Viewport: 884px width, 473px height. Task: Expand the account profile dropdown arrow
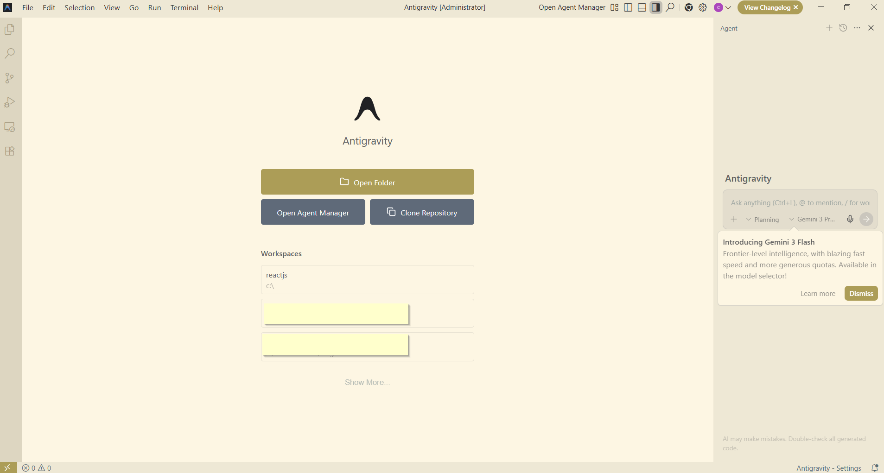click(728, 7)
